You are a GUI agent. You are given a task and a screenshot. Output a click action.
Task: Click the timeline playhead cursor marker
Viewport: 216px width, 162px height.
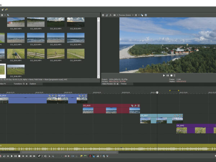pyautogui.click(x=157, y=93)
